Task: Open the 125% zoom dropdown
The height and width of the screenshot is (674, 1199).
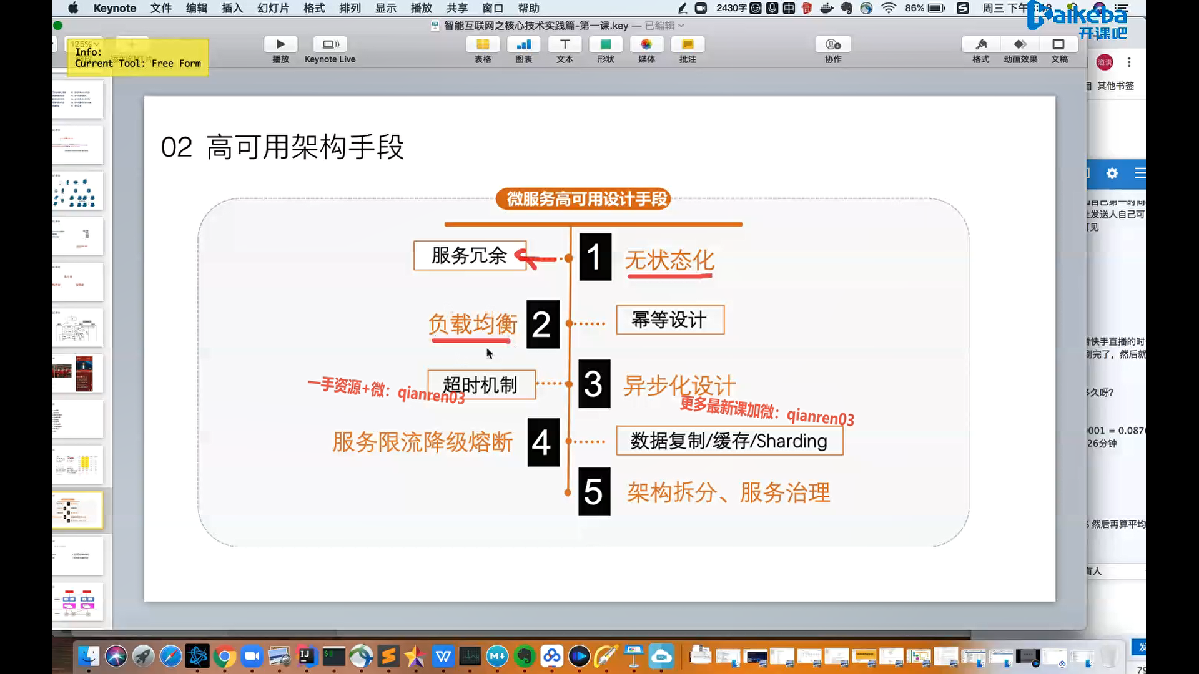Action: click(x=84, y=44)
